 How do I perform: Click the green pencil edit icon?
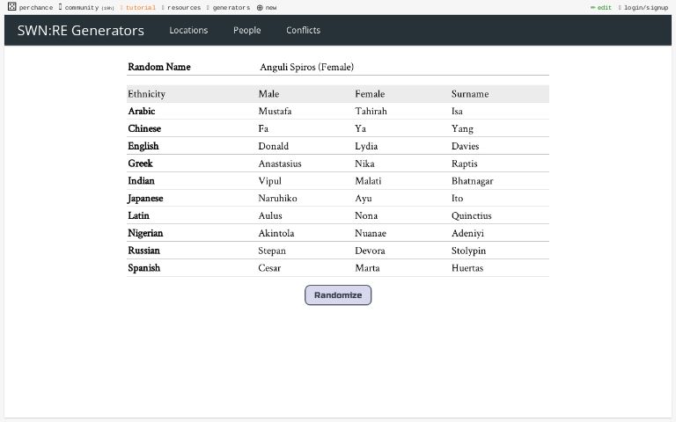click(x=593, y=7)
